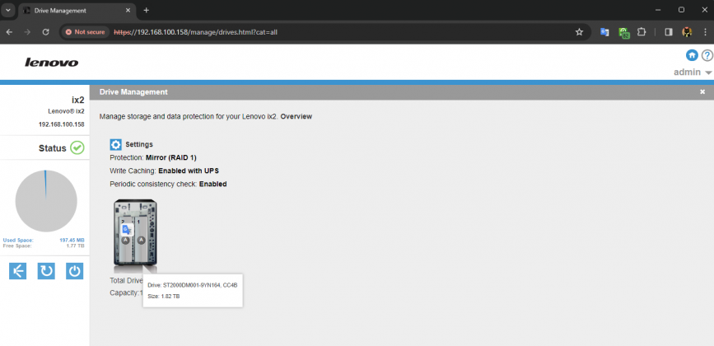The image size is (714, 346).
Task: Click the green Status checkmark icon
Action: coord(77,148)
